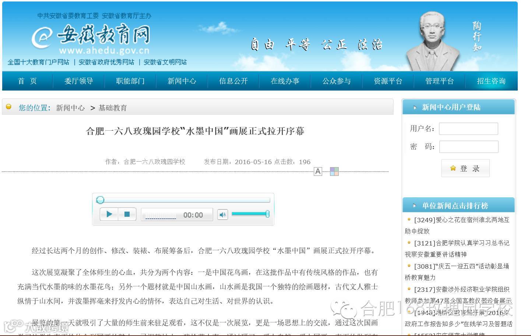This screenshot has width=531, height=336.
Task: Focus the 密码 input field
Action: (x=468, y=147)
